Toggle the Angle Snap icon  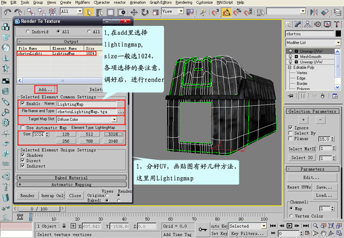[x=227, y=12]
